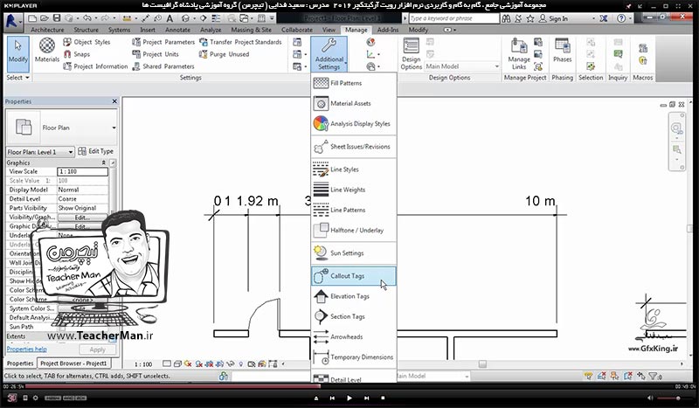Switch to Project Browser - Project1 tab
Viewport: 699px width, 408px height.
73,363
